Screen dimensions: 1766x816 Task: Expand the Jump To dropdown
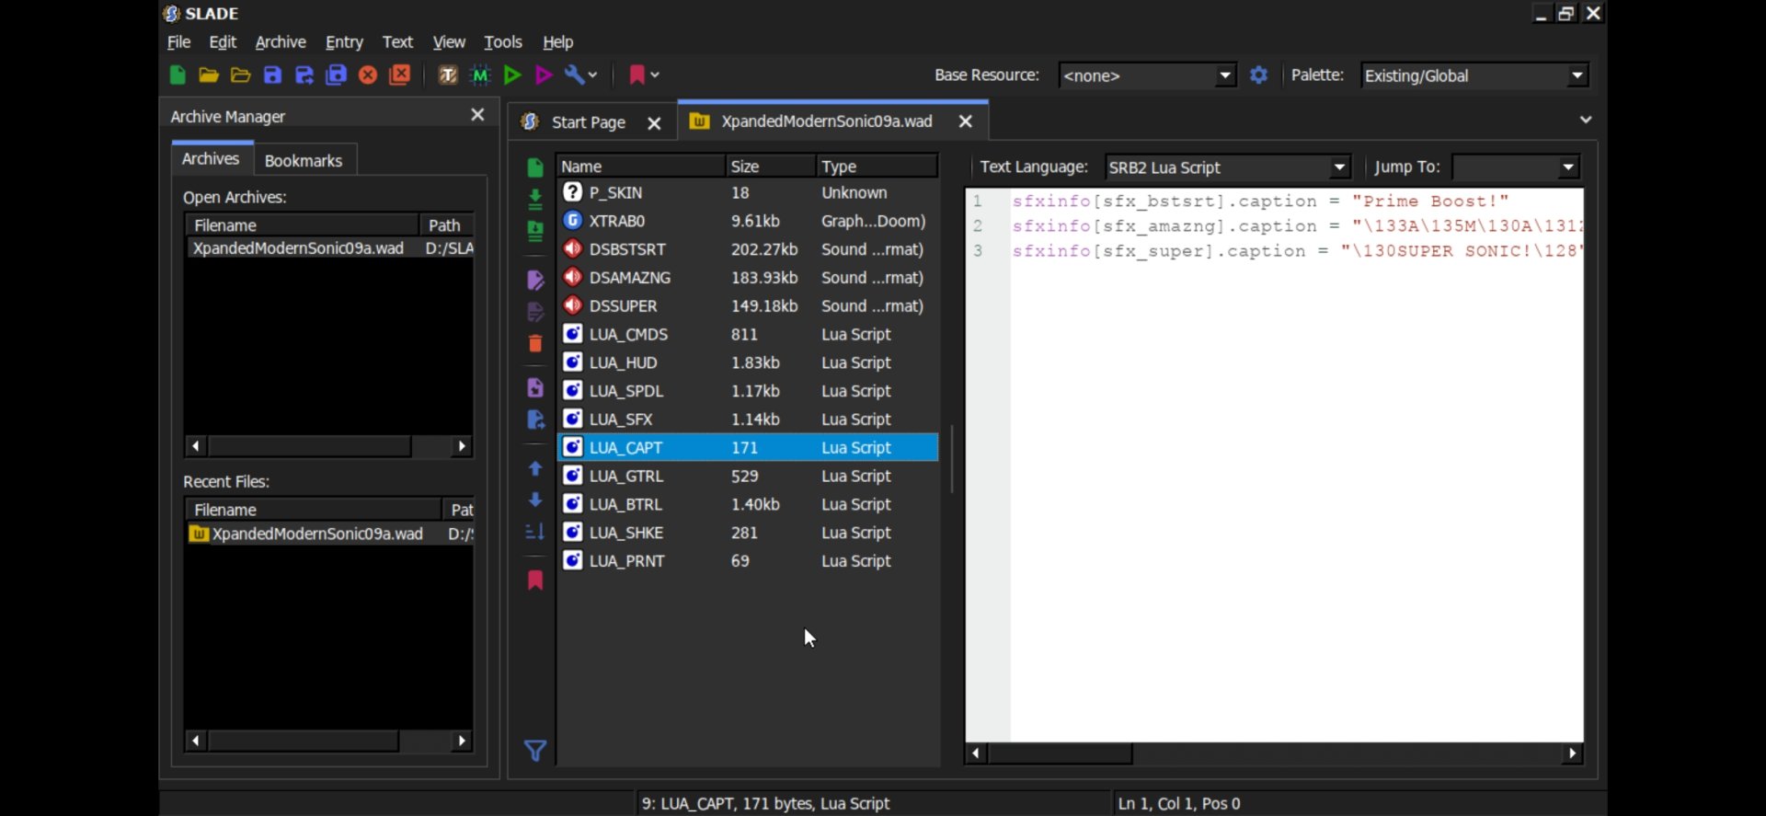tap(1568, 167)
